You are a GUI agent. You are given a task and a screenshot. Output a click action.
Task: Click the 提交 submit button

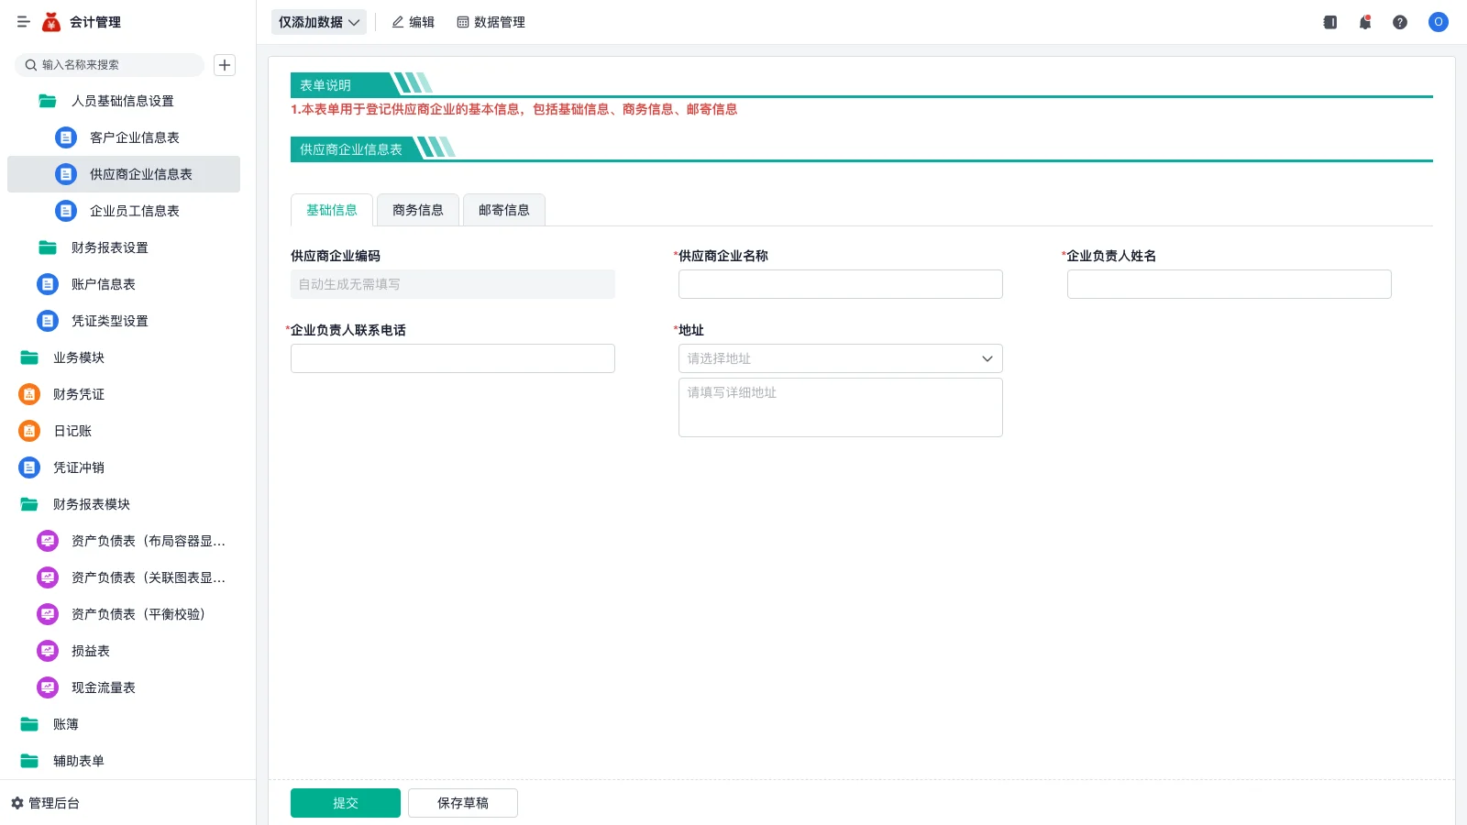(345, 803)
